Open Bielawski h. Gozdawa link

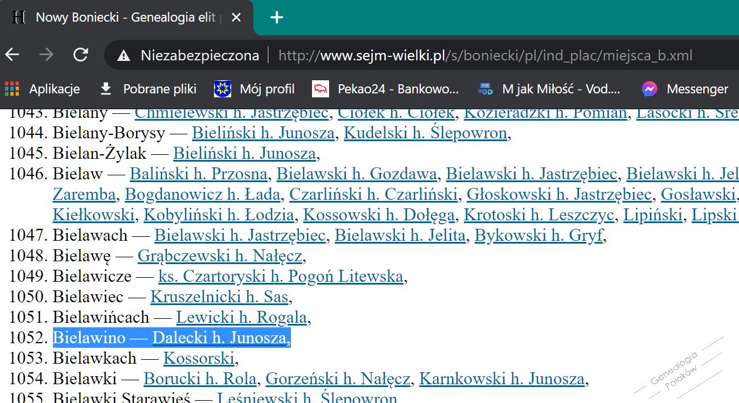click(x=356, y=174)
